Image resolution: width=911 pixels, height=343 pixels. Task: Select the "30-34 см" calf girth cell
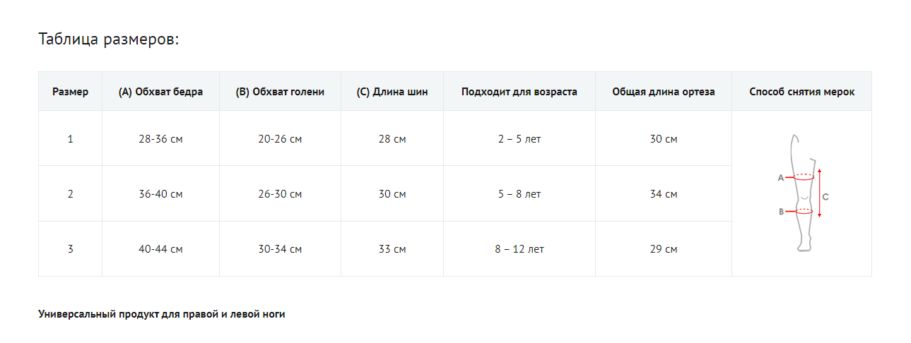click(x=280, y=249)
